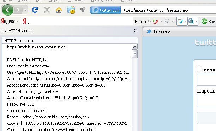Viewport: 216px width, 131px height.
Task: Select the Connection: keep-alive line
Action: [x=26, y=111]
